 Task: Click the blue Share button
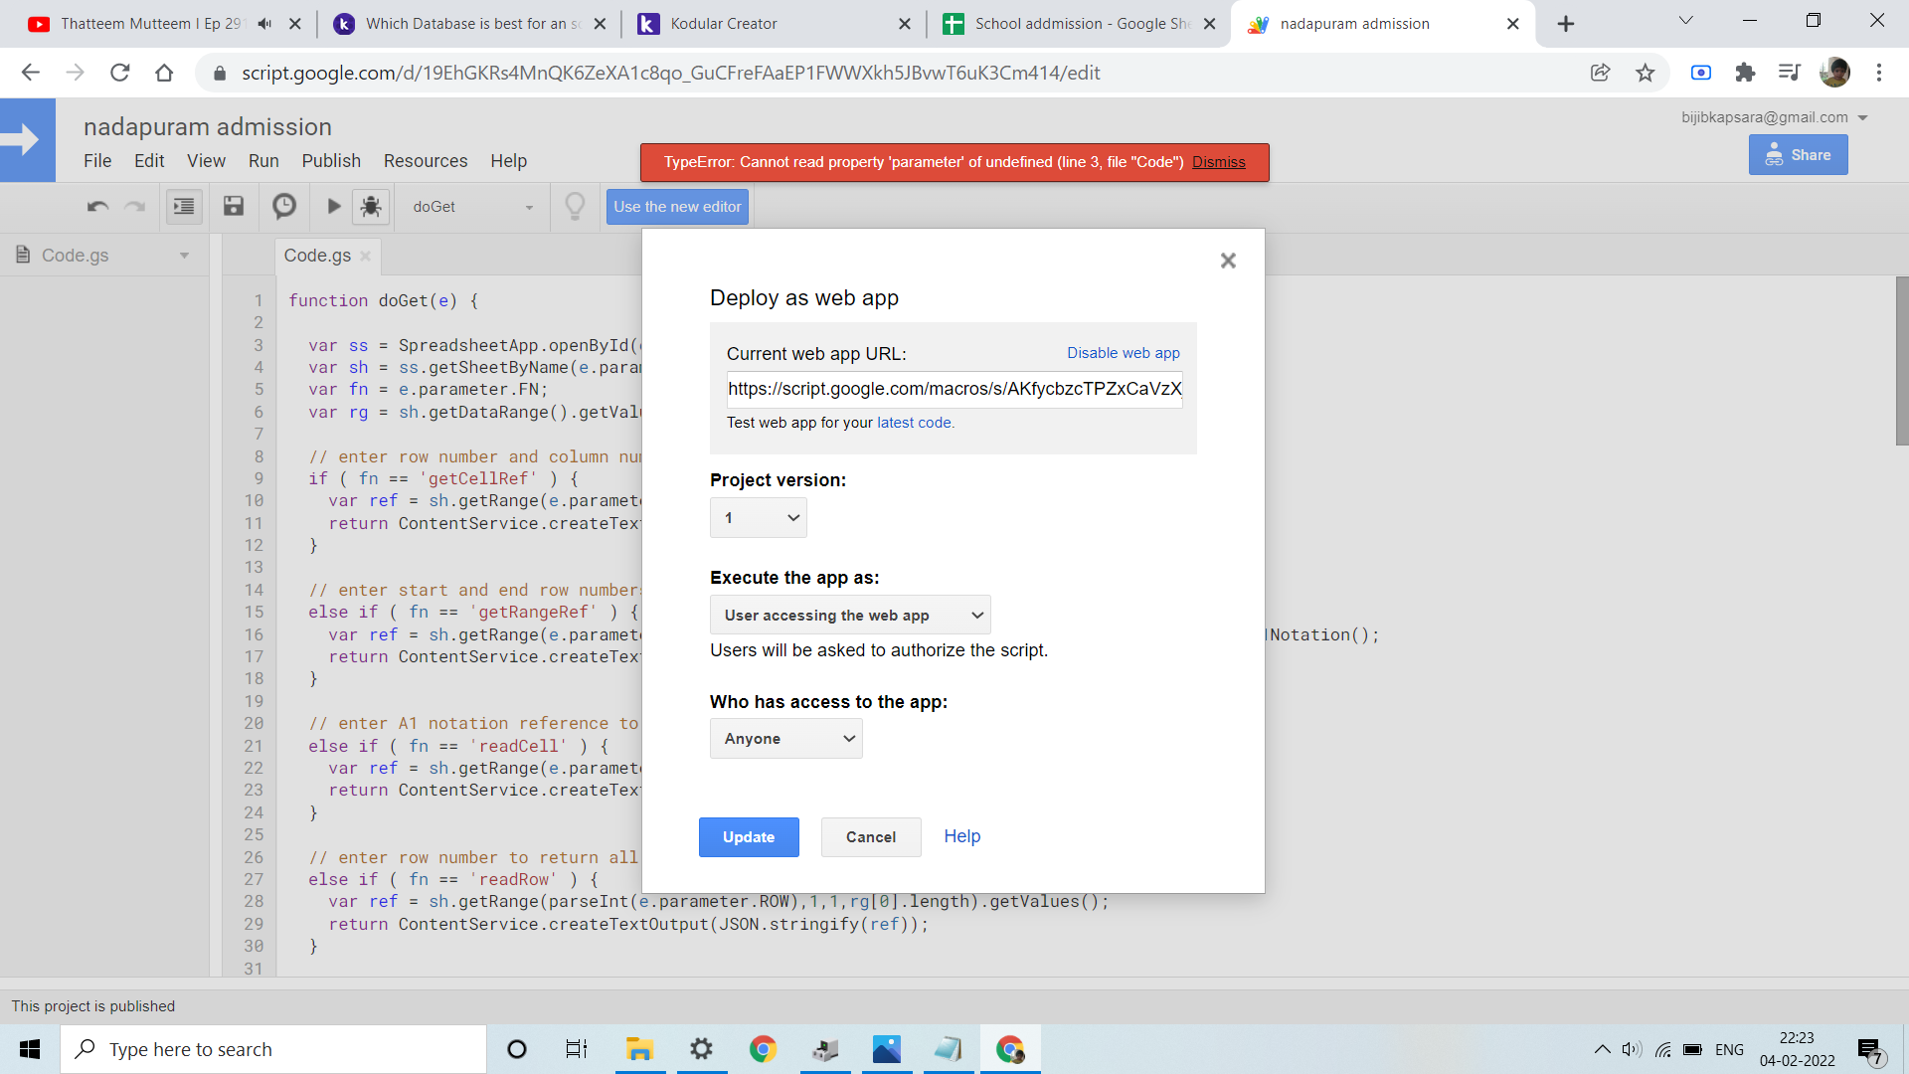click(x=1798, y=155)
